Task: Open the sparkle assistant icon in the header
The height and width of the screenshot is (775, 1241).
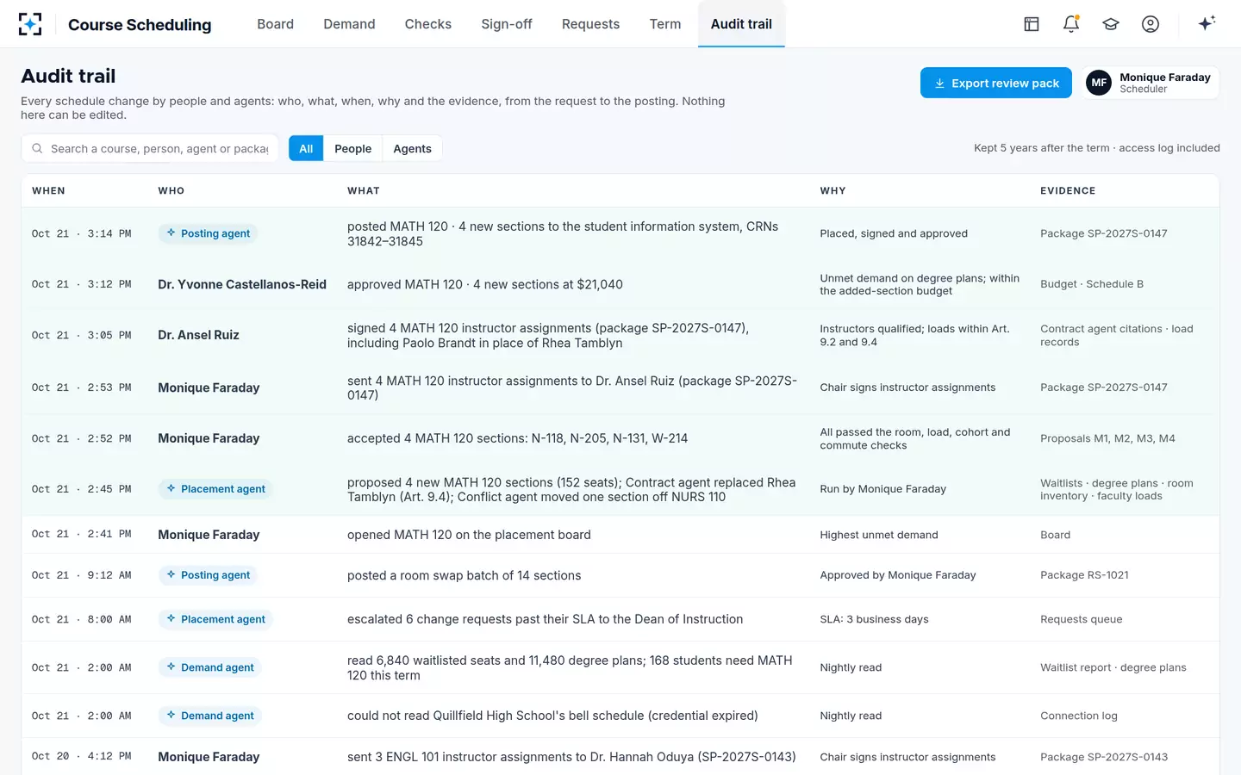Action: 1207,23
